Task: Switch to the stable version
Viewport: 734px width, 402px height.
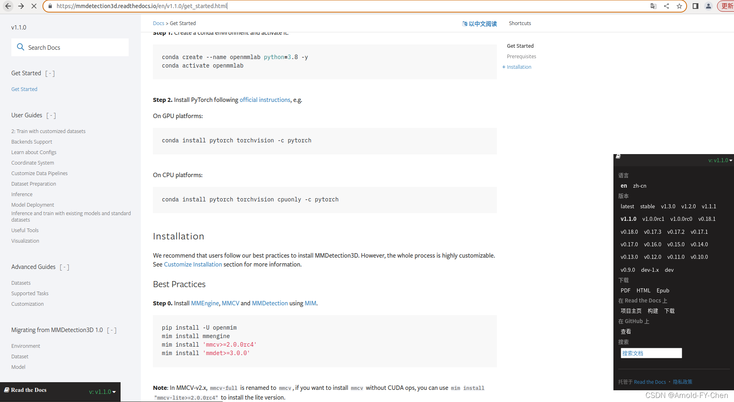Action: point(647,206)
